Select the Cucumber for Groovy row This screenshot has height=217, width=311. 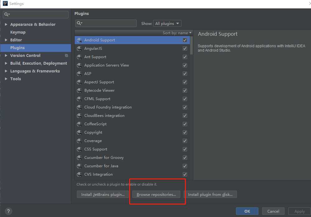[x=132, y=158]
